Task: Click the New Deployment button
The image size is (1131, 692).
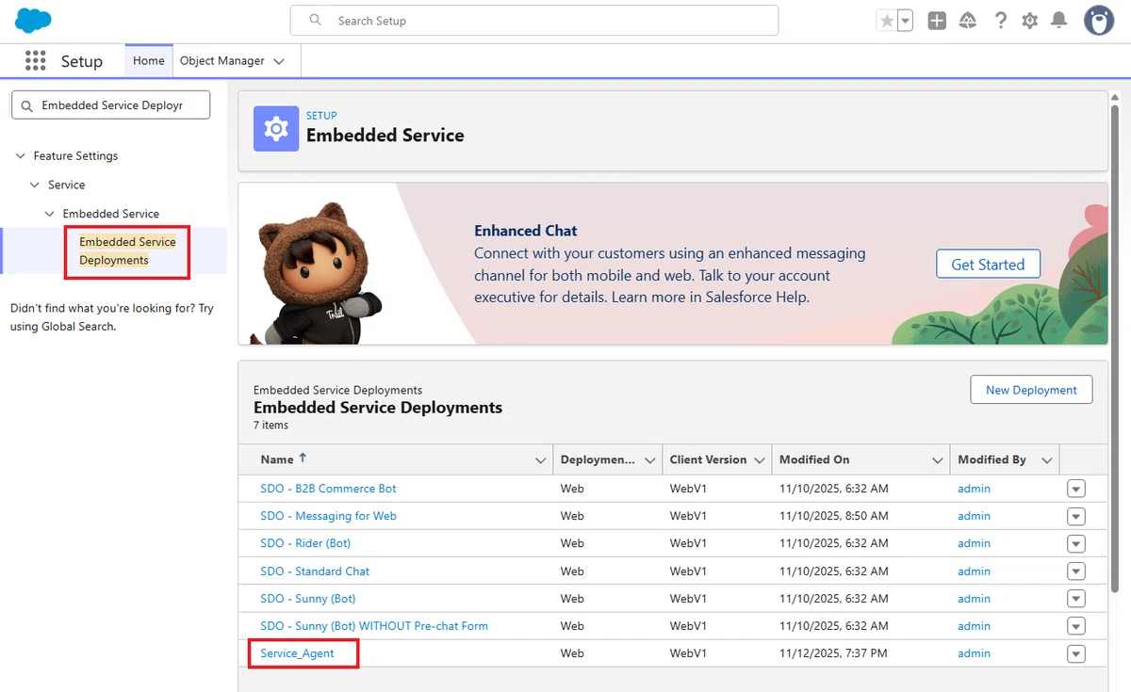Action: click(1031, 390)
